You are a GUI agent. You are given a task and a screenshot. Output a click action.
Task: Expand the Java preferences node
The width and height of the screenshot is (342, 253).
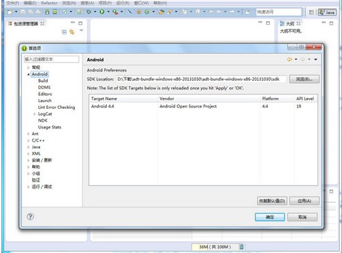pos(29,147)
